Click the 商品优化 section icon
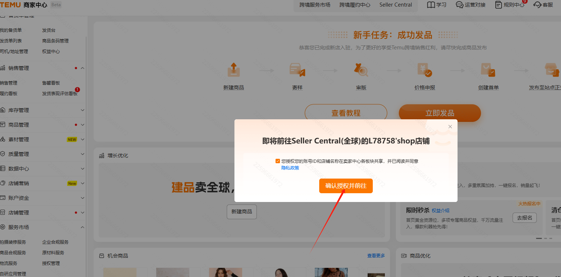Image resolution: width=561 pixels, height=277 pixels. pyautogui.click(x=404, y=256)
